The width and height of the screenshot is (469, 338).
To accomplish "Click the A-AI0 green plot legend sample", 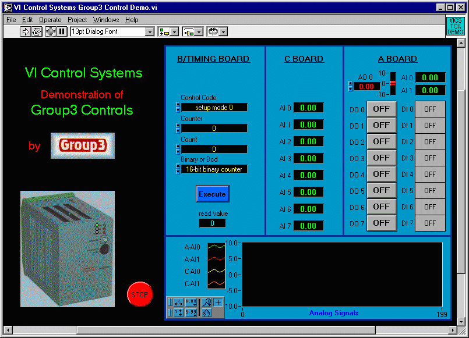I will pos(216,247).
